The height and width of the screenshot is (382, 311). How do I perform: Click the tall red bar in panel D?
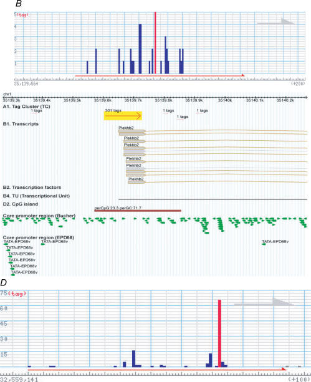(x=219, y=333)
